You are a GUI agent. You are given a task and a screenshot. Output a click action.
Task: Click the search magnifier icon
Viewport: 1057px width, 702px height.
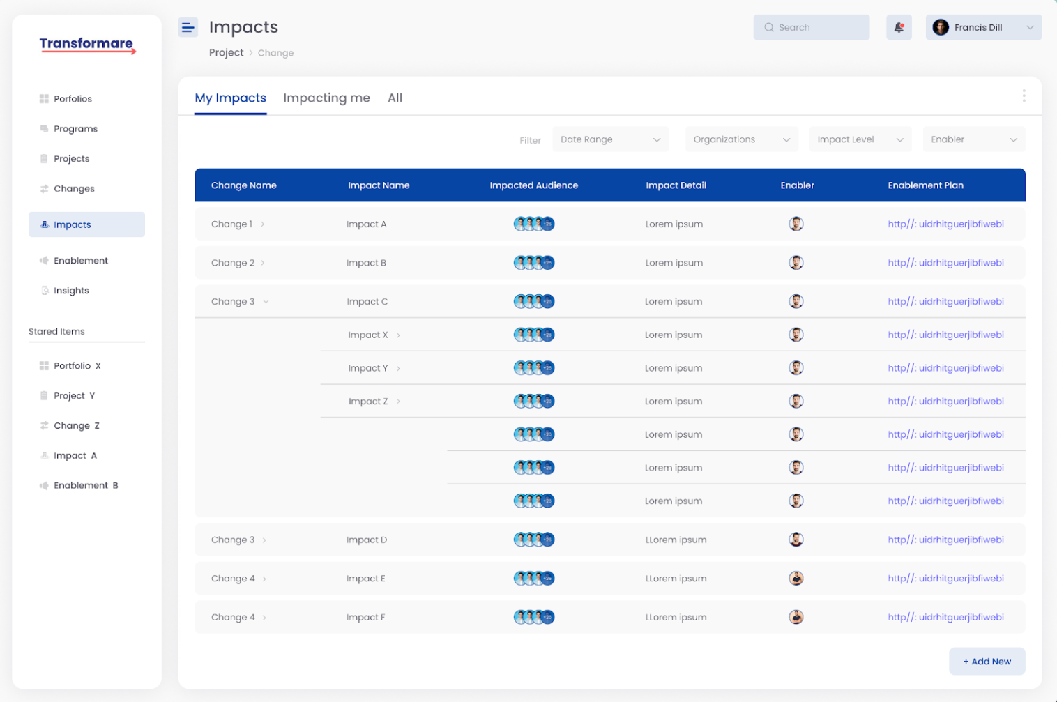pyautogui.click(x=769, y=27)
